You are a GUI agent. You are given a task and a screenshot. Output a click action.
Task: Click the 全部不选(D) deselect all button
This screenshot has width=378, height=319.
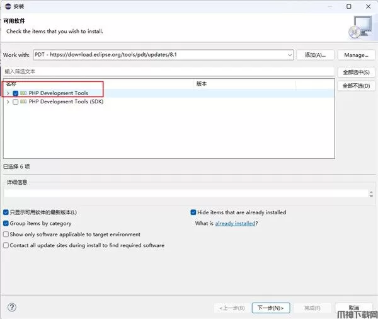point(357,86)
